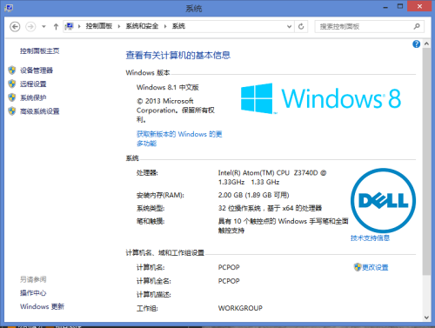Expand the arrow after 控制面板 breadcrumb
Image resolution: width=435 pixels, height=328 pixels.
[119, 26]
